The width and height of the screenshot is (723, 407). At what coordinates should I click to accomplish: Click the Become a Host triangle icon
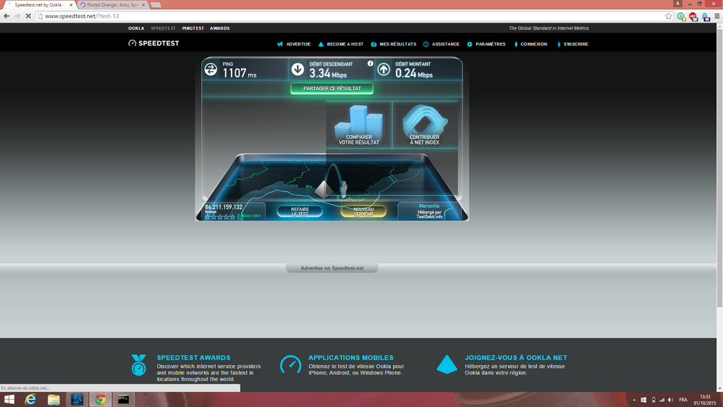pyautogui.click(x=321, y=44)
